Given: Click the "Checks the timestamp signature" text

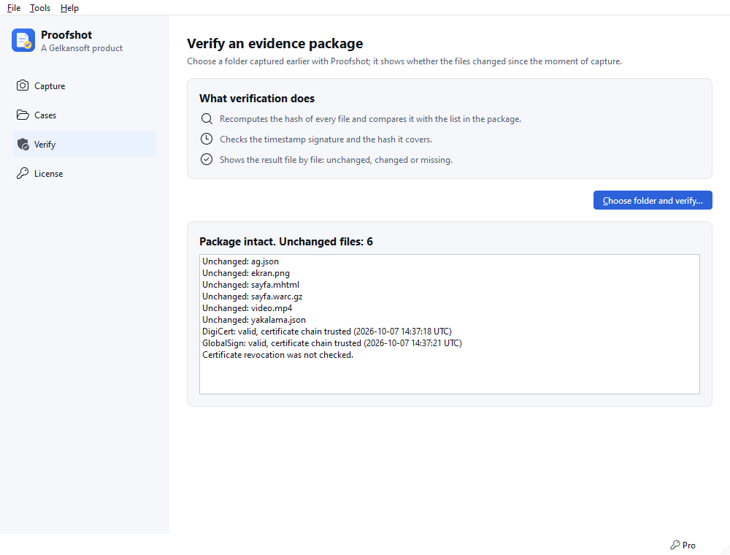Looking at the screenshot, I should [x=326, y=139].
